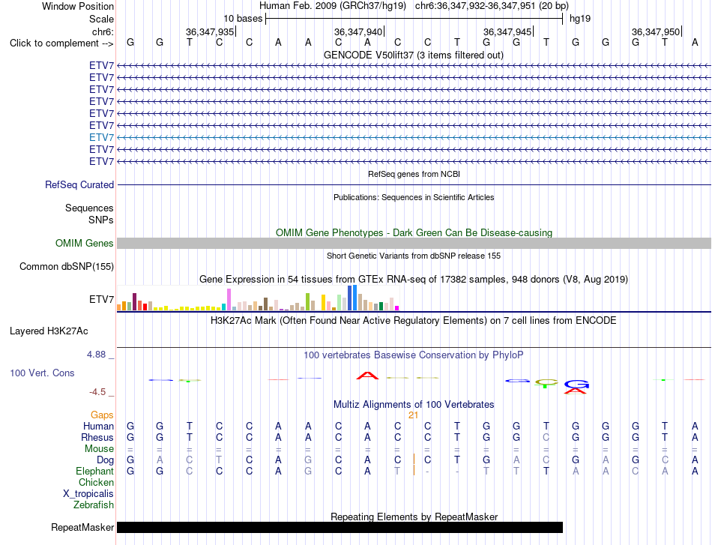Select the Chicken alignment row label
712x545 pixels.
[x=96, y=482]
